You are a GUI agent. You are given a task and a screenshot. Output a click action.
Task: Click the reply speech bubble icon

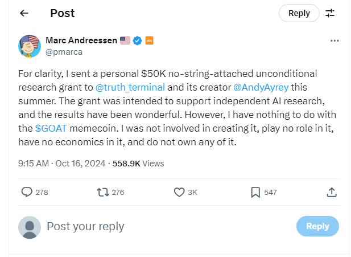coord(27,192)
